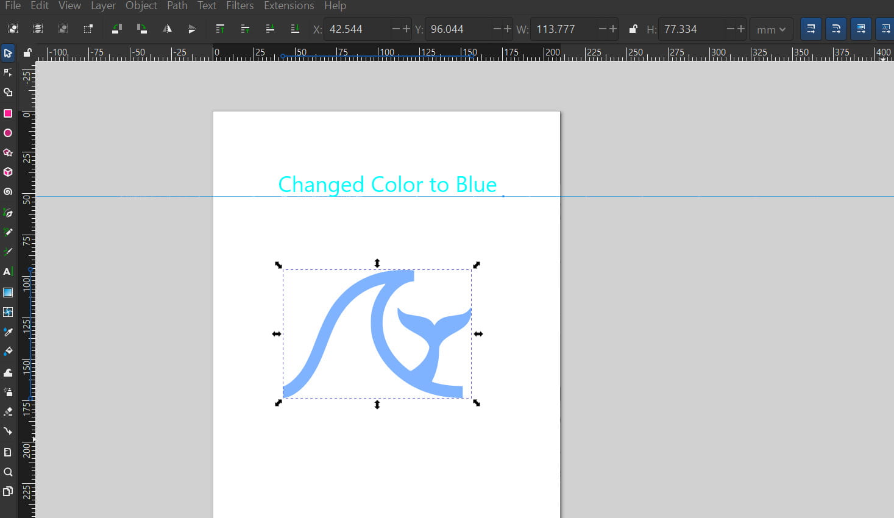This screenshot has width=894, height=518.
Task: Rotate selection 90° clockwise
Action: click(142, 29)
